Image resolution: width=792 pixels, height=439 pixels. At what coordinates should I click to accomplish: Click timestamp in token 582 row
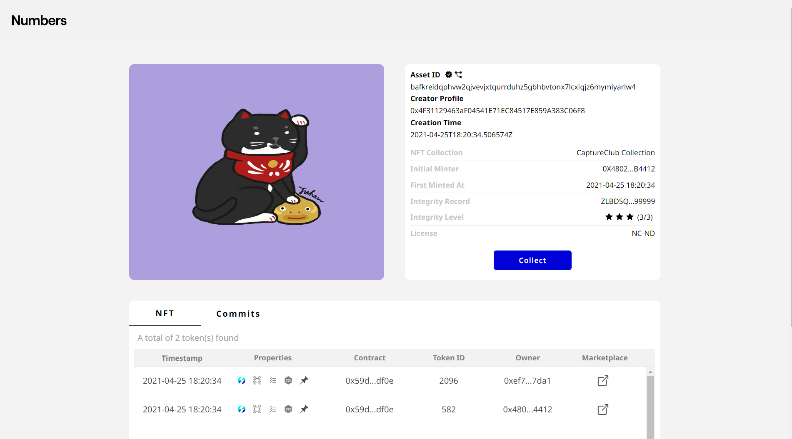182,409
